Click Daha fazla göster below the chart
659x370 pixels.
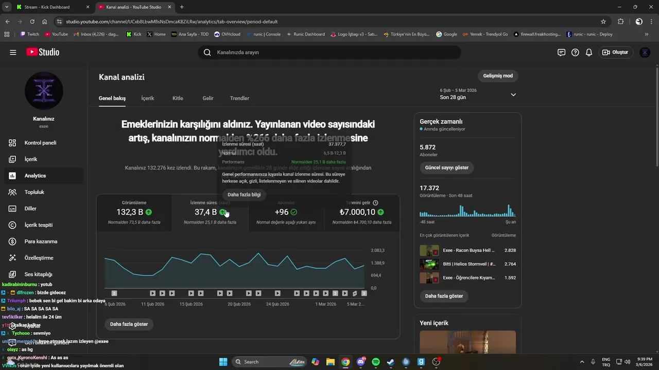click(129, 324)
